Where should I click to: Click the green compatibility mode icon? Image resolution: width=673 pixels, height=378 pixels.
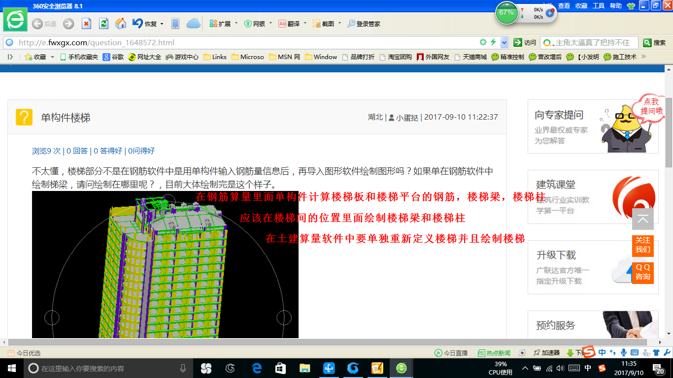pyautogui.click(x=483, y=42)
